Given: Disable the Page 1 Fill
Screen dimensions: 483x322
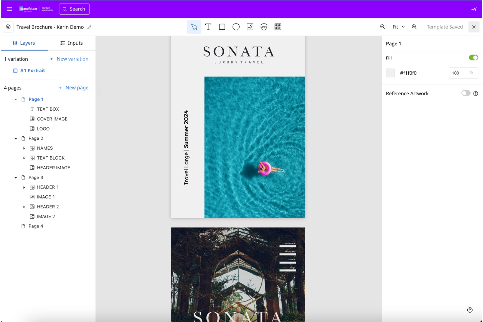Looking at the screenshot, I should (473, 57).
